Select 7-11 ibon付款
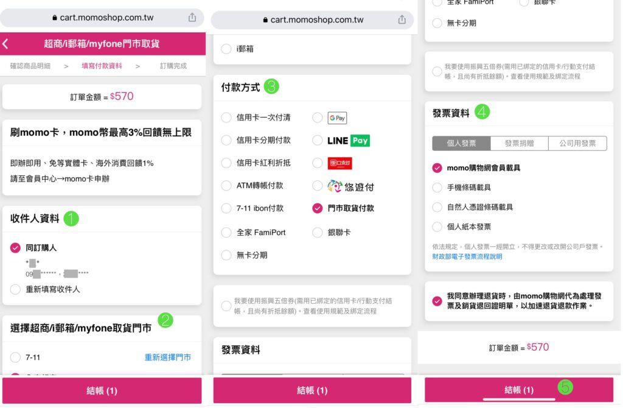The height and width of the screenshot is (408, 623). point(226,208)
